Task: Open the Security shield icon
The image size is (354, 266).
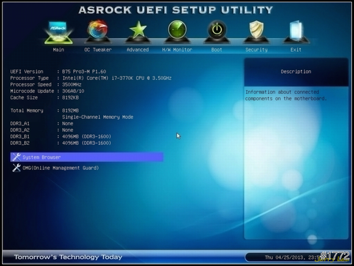Action: click(x=256, y=31)
